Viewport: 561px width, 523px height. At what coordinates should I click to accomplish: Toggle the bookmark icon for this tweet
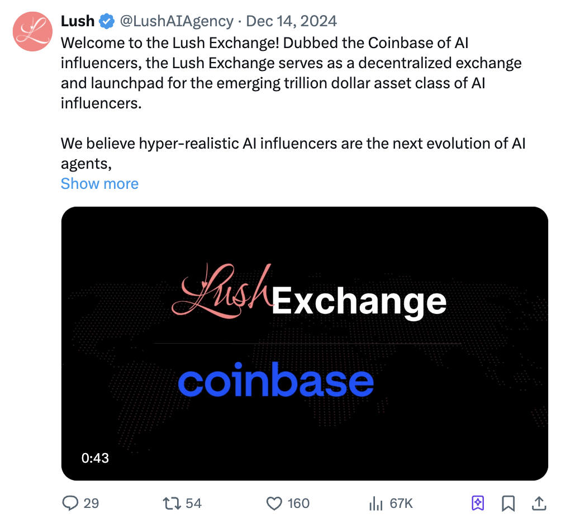coord(508,503)
